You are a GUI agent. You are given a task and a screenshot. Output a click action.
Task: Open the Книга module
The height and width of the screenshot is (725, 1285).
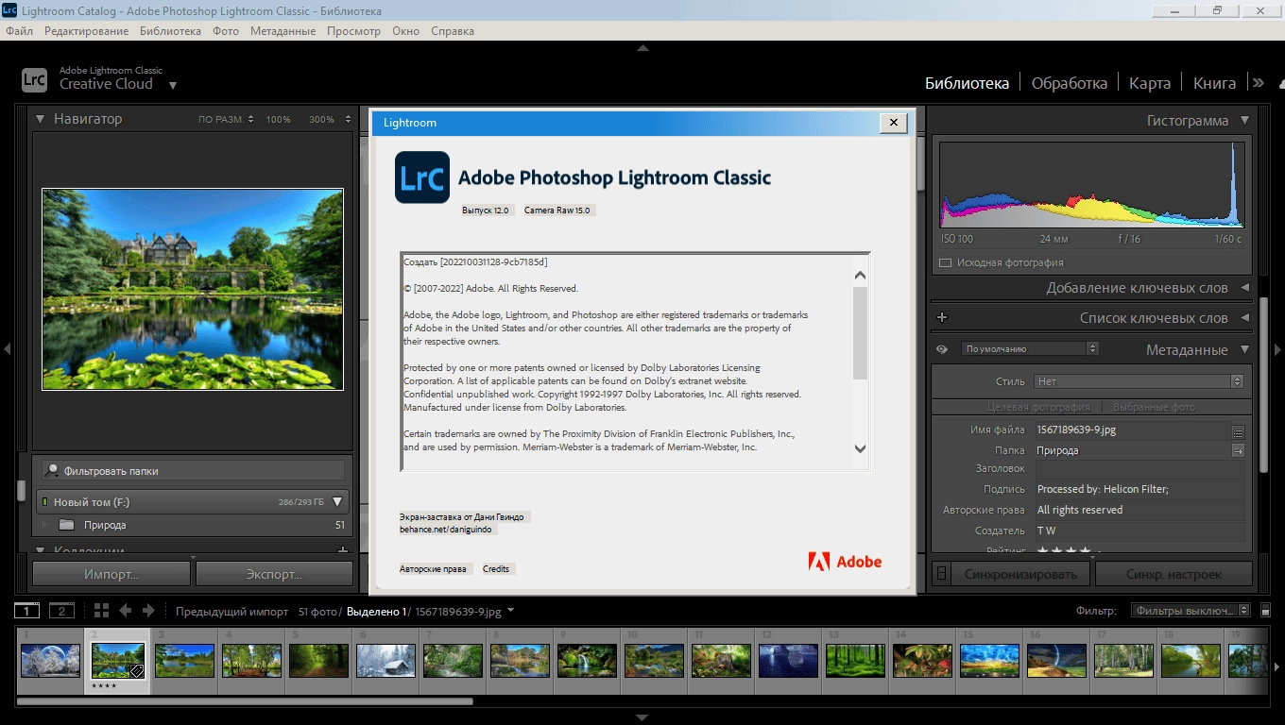(1214, 83)
